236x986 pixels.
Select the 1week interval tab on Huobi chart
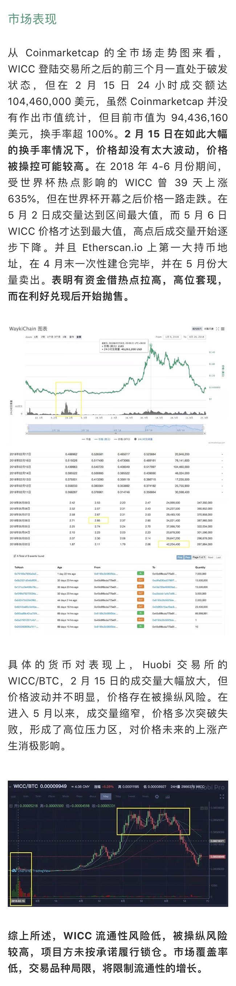pos(131,796)
